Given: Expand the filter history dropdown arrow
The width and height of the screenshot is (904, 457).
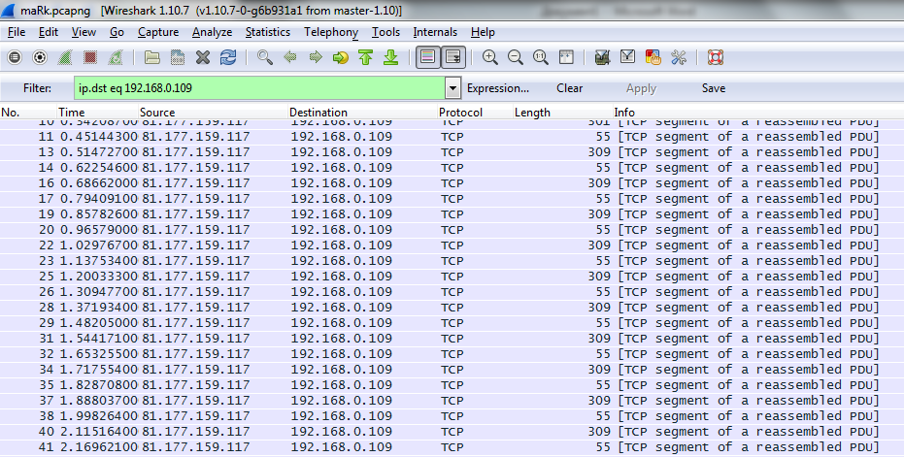Looking at the screenshot, I should (453, 88).
